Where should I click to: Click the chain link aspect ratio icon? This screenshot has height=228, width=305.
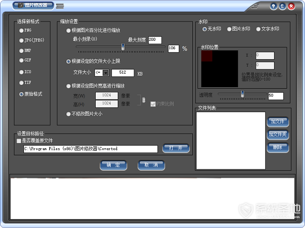point(144,100)
